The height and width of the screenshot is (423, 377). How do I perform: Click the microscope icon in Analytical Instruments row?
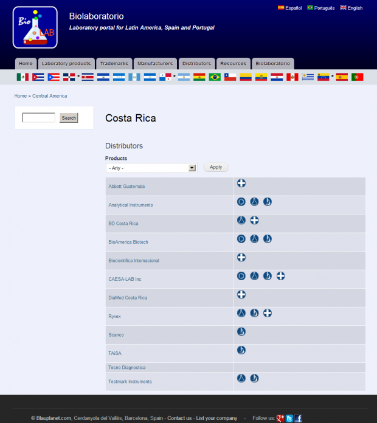[x=268, y=202]
